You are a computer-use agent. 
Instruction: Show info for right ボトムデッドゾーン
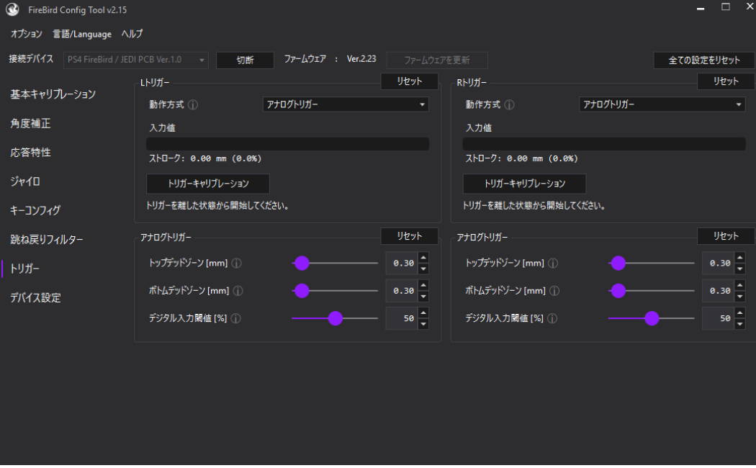554,291
